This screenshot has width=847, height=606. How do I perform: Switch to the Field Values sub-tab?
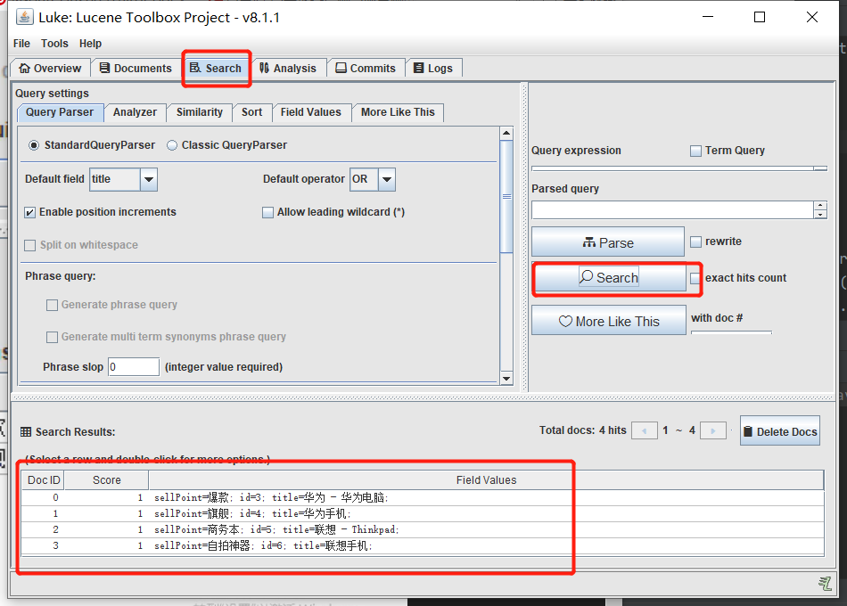click(310, 112)
